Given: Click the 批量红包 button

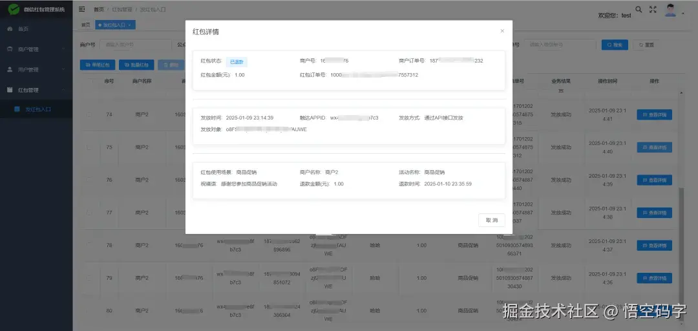Looking at the screenshot, I should pyautogui.click(x=136, y=65).
